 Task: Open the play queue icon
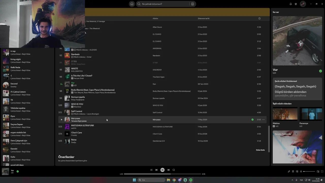[x=293, y=171]
